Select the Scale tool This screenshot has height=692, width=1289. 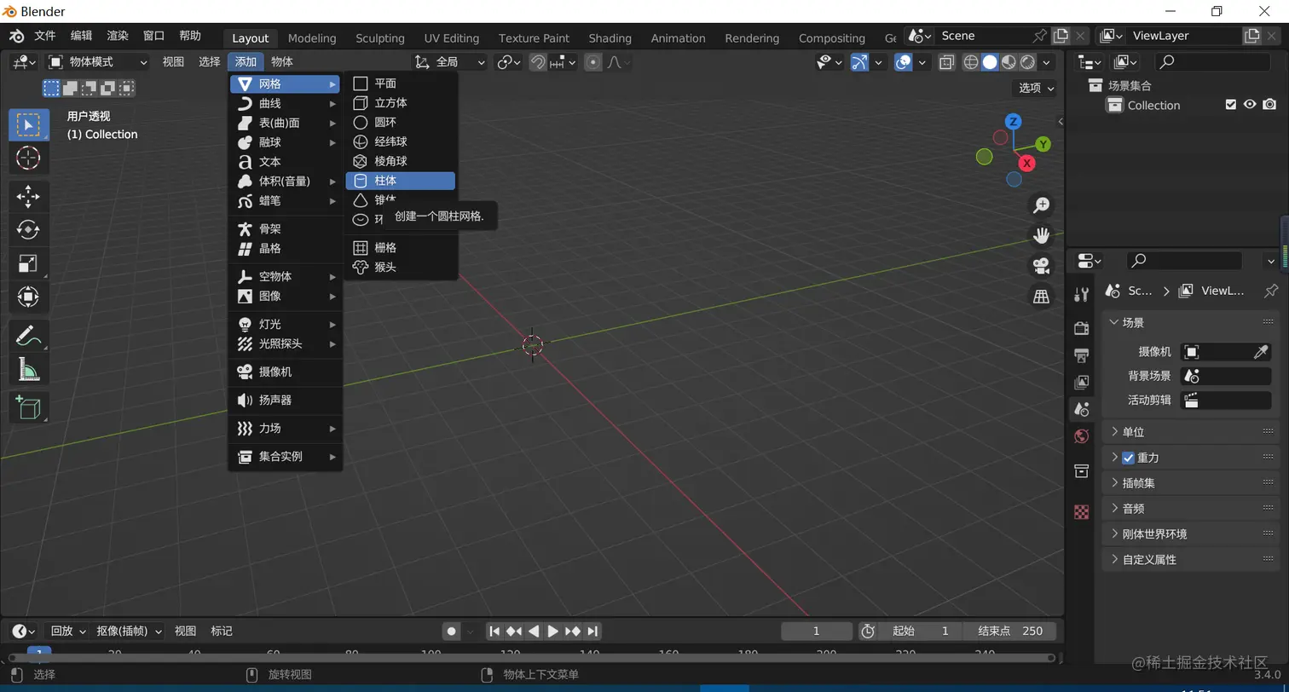28,263
